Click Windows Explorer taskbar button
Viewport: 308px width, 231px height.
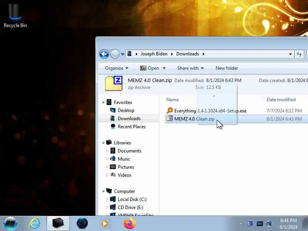pyautogui.click(x=58, y=224)
